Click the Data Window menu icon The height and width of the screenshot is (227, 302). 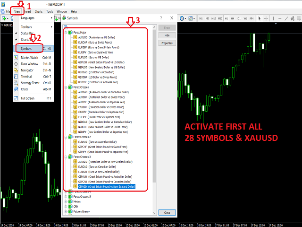(16, 63)
